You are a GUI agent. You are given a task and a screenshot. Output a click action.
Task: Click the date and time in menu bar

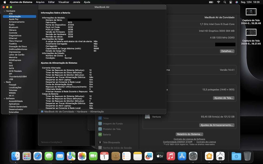(250, 2)
